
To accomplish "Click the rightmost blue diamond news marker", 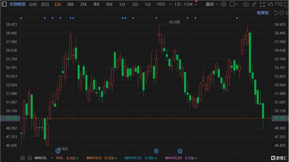I will click(x=237, y=18).
